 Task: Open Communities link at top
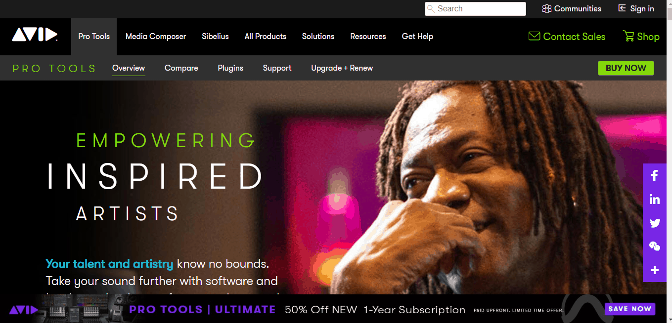(x=572, y=9)
